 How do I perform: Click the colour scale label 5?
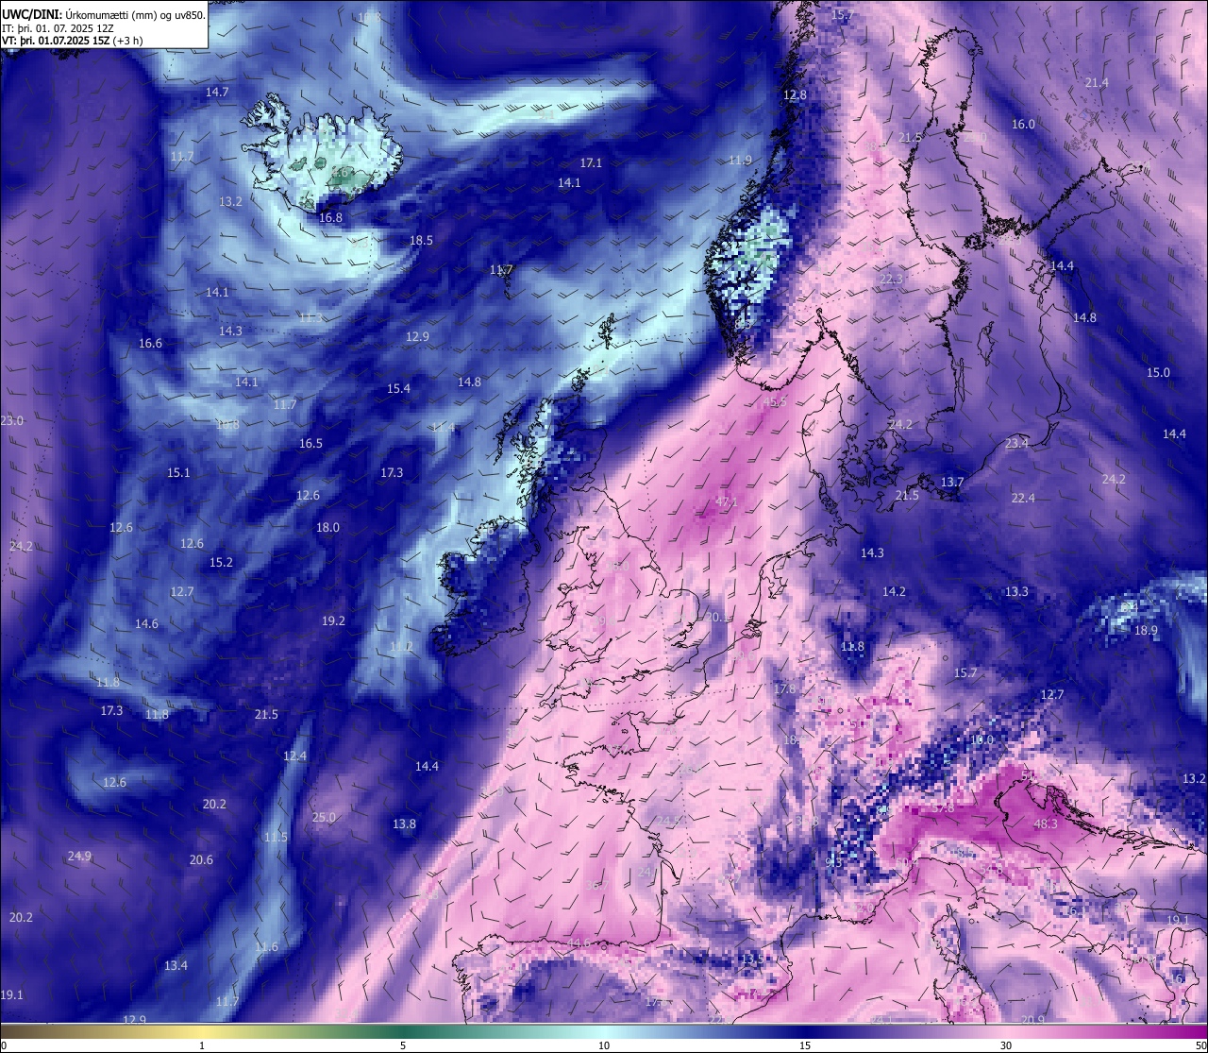point(403,1045)
